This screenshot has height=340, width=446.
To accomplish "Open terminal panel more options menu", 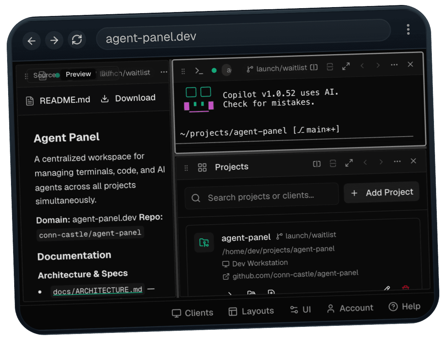I will [394, 65].
